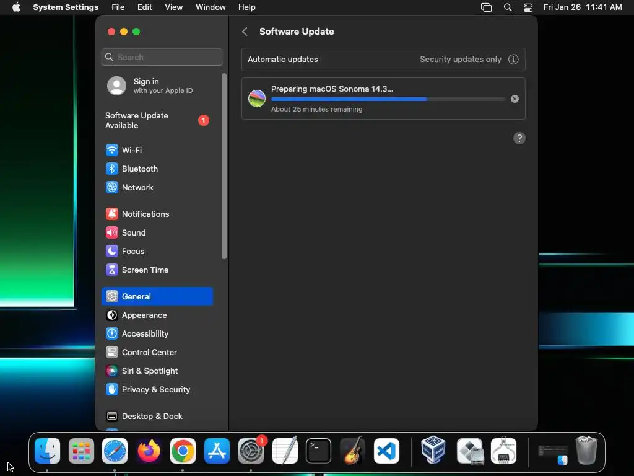Click the settings Search field
Viewport: 634px width, 476px height.
pos(162,57)
